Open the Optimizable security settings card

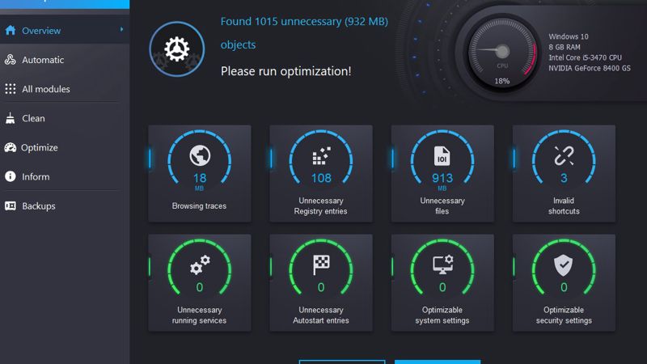point(564,282)
